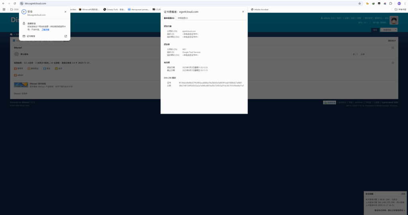The height and width of the screenshot is (215, 408).
Task: Click the 超级版主 legend icon
Action: pos(29,68)
